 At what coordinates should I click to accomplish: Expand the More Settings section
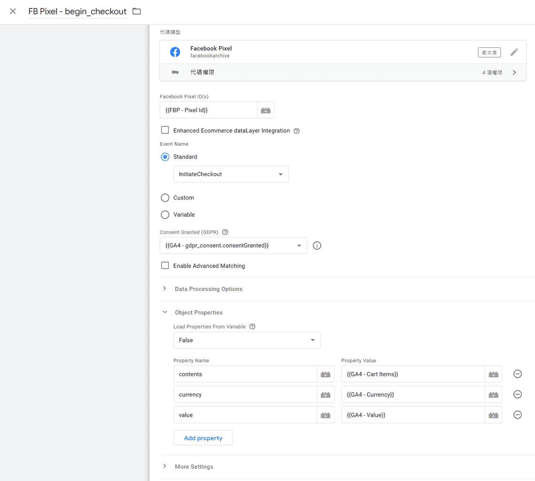point(194,466)
